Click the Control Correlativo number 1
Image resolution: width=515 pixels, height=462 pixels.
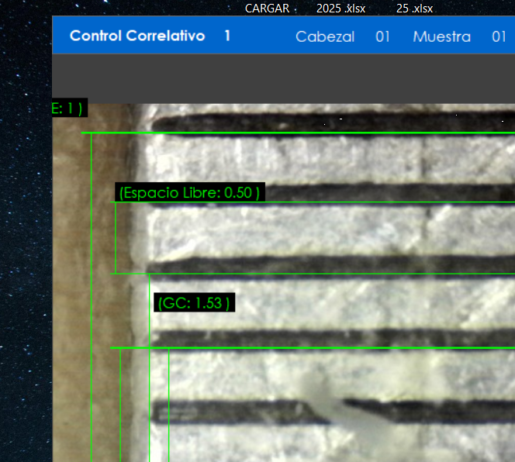pyautogui.click(x=226, y=36)
